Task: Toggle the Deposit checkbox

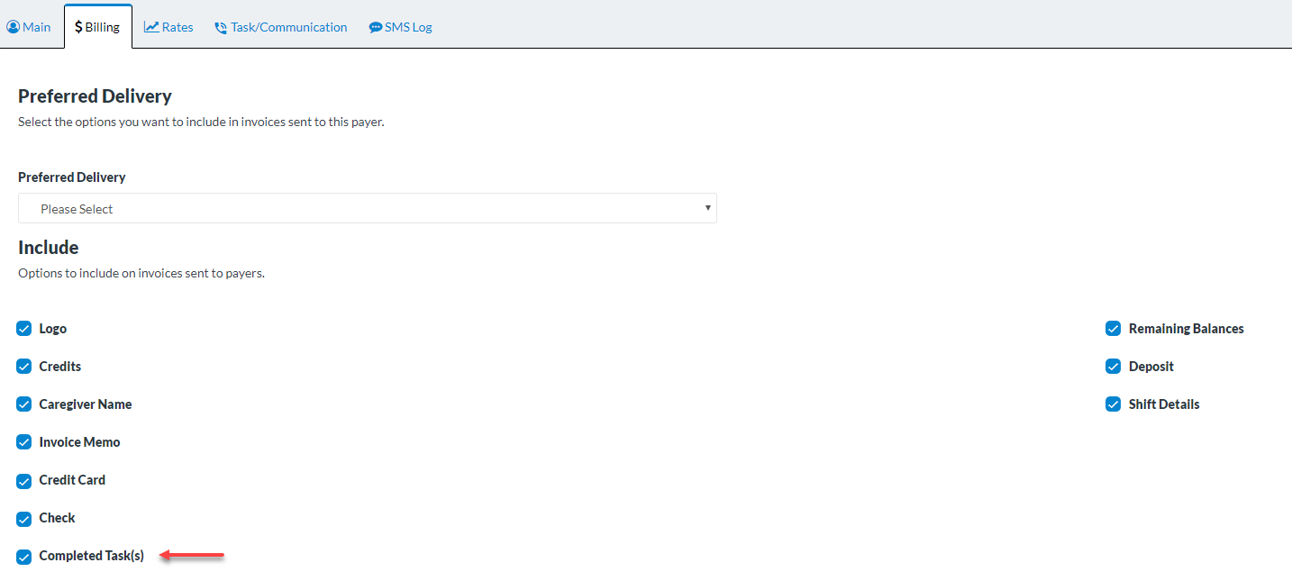Action: pos(1113,366)
